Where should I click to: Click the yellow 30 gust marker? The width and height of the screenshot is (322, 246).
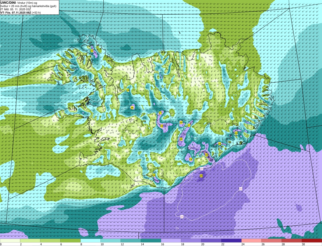pos(181,122)
